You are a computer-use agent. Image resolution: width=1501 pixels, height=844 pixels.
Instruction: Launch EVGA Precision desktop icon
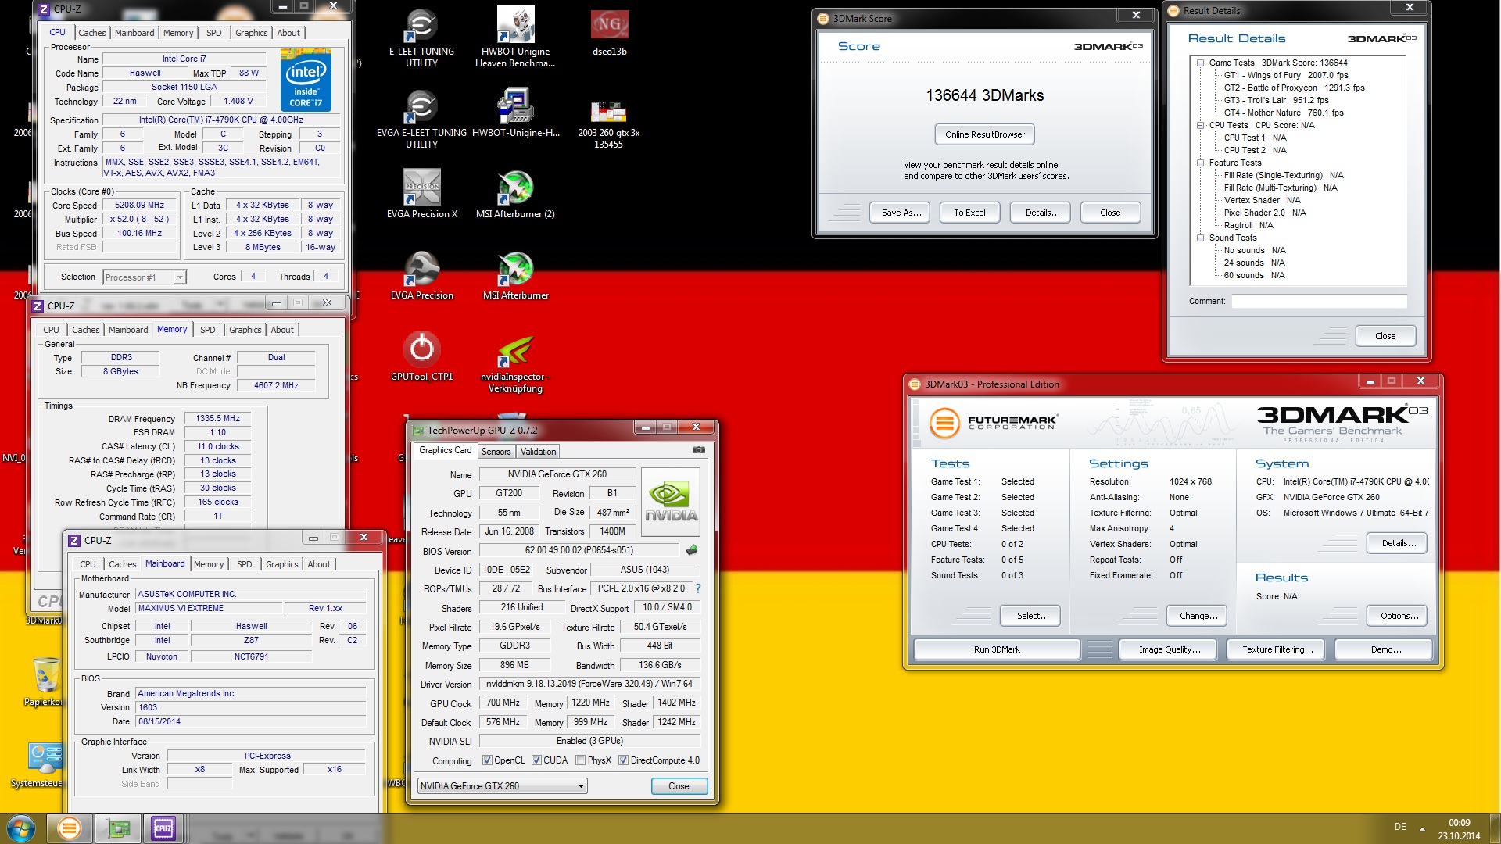(x=421, y=275)
